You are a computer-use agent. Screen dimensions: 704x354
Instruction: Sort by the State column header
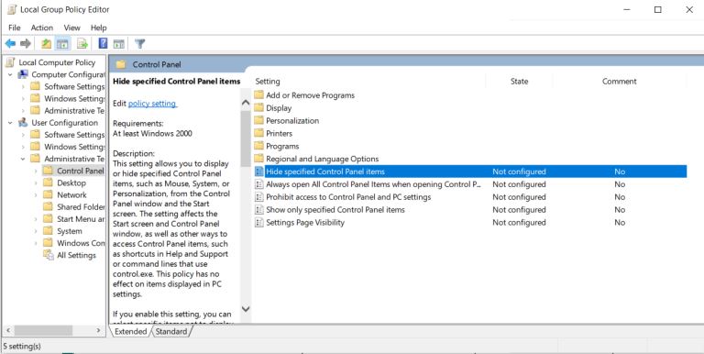click(519, 82)
